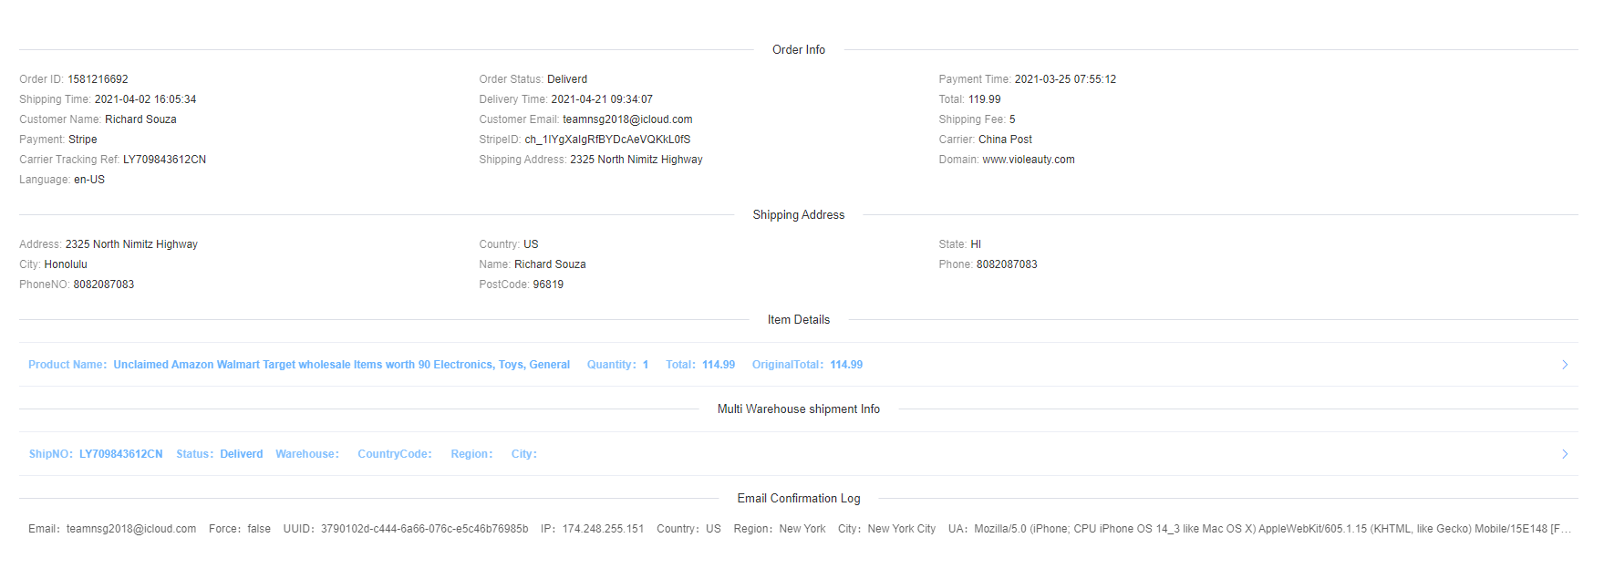Select the StripeID charge value

coord(607,140)
